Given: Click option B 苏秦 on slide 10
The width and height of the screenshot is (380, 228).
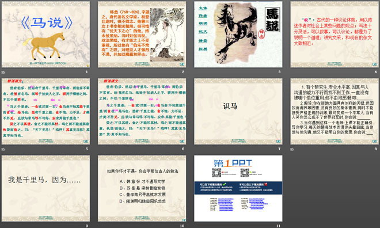Looking at the screenshot, I should tap(142, 188).
